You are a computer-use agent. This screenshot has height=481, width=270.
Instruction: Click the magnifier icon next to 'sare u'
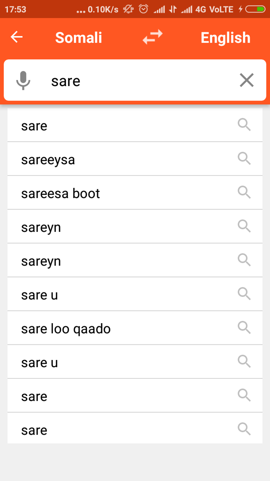coord(244,294)
